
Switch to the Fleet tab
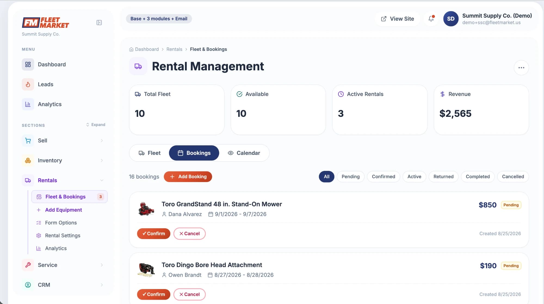pos(150,153)
